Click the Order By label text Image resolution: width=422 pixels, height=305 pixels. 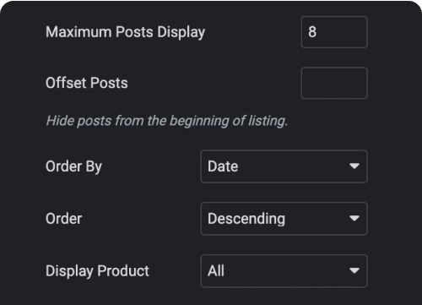pyautogui.click(x=73, y=166)
